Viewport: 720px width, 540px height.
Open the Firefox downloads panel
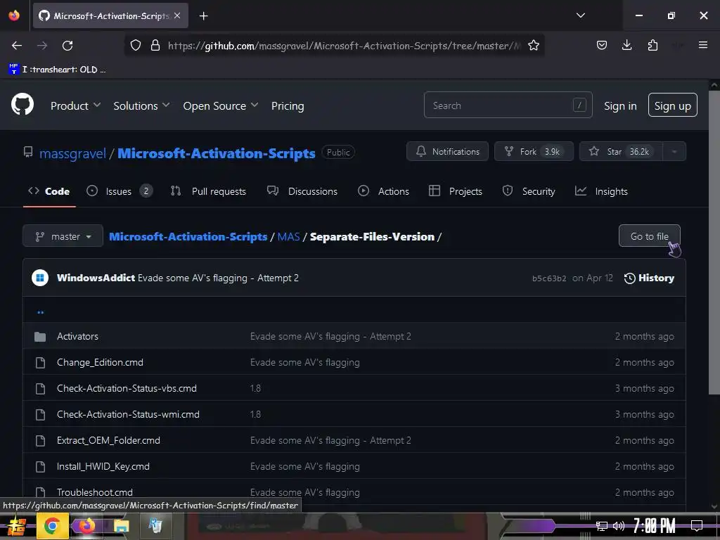coord(626,46)
